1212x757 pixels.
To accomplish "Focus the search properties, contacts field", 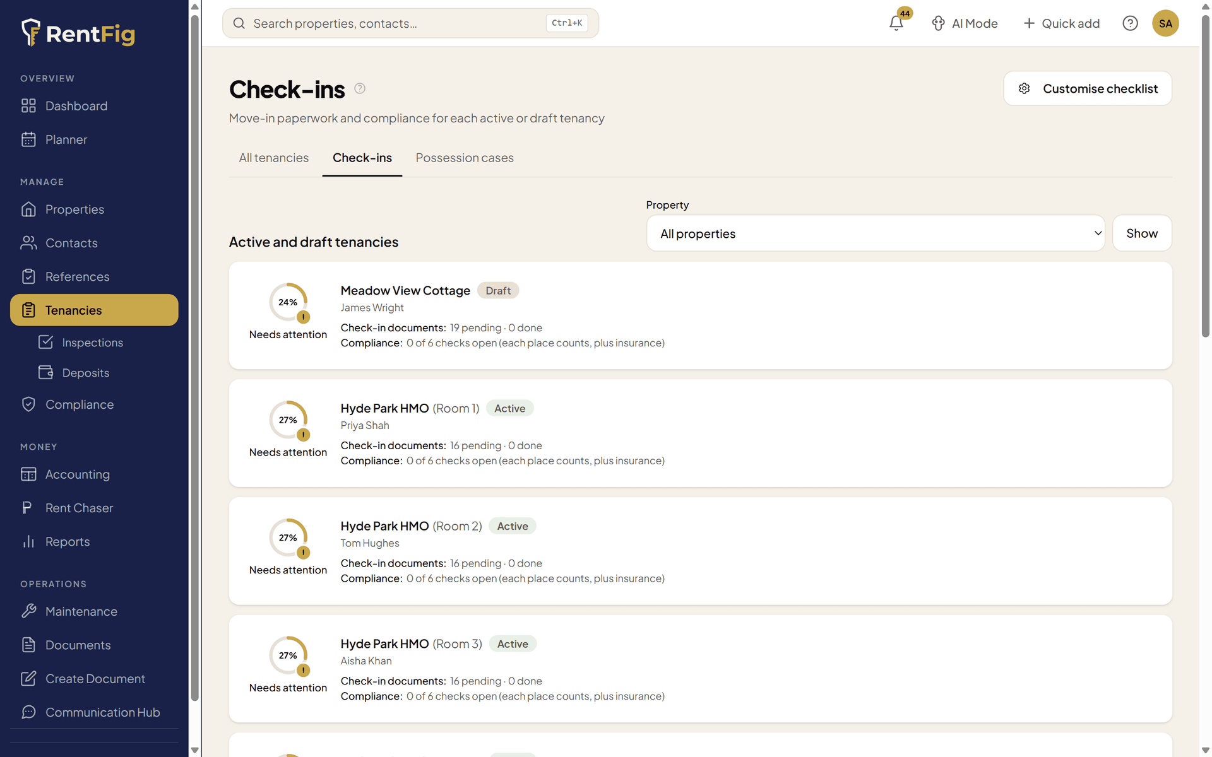I will coord(410,23).
